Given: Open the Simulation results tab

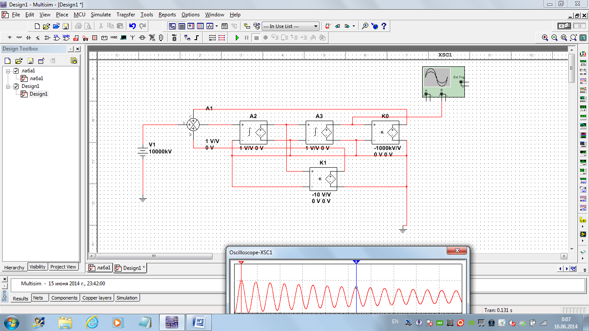Looking at the screenshot, I should pyautogui.click(x=127, y=298).
